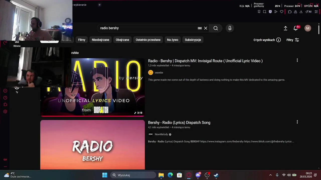Open the easy setup sliders icon
This screenshot has width=321, height=180.
316,11
